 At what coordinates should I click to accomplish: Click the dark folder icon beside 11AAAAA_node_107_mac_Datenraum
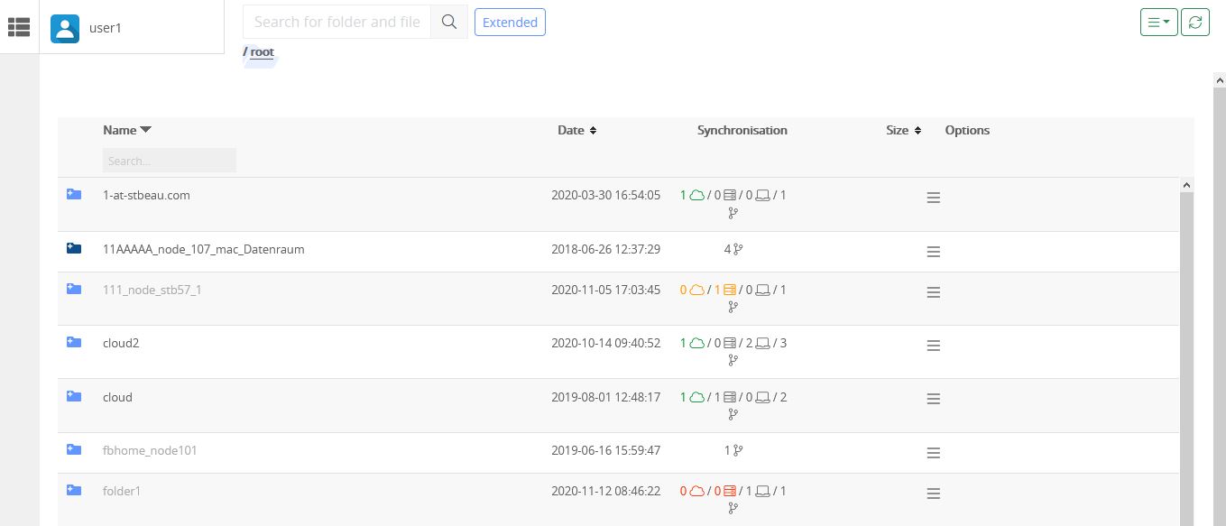tap(74, 247)
